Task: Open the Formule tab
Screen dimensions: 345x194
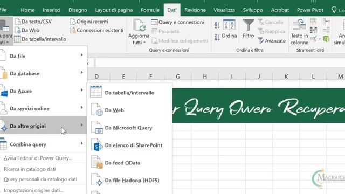Action: 150,10
